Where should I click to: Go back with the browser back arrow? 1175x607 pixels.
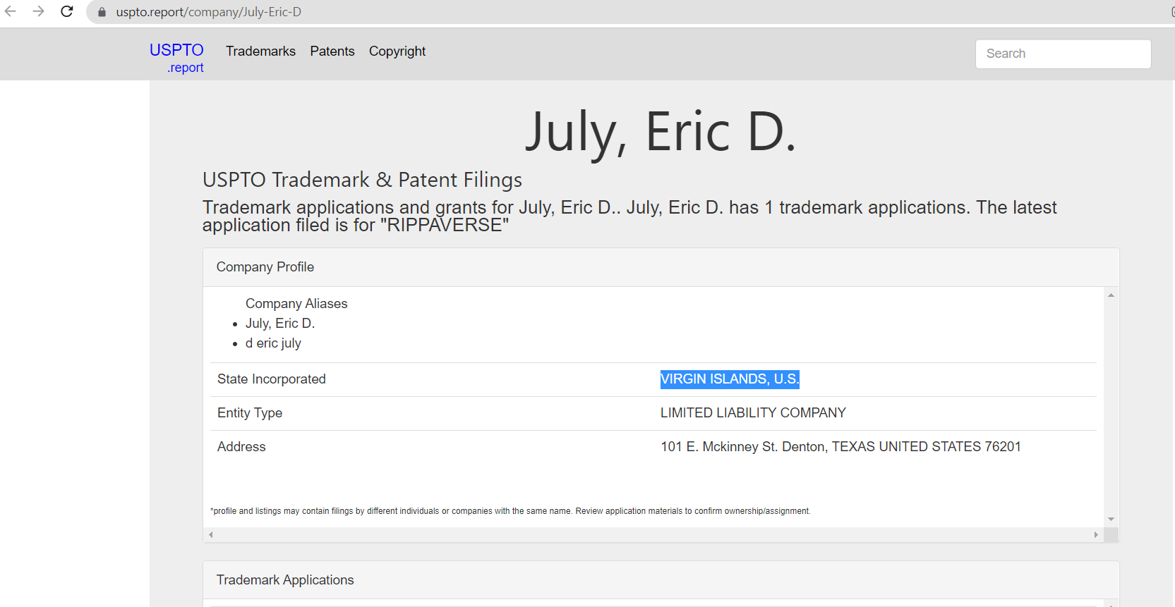11,11
